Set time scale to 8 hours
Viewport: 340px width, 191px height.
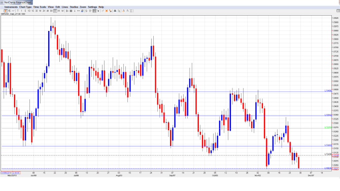click(51, 11)
